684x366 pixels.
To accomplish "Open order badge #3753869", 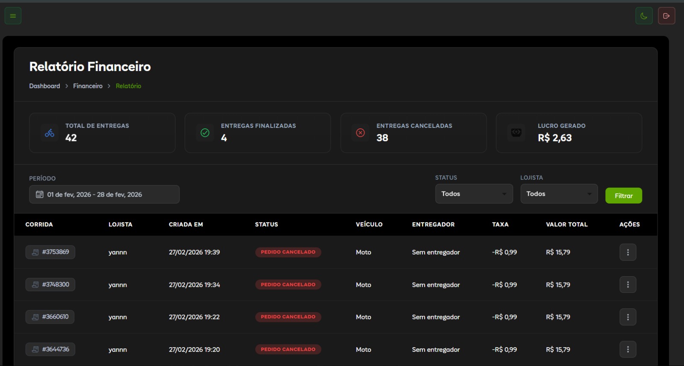I will tap(50, 252).
